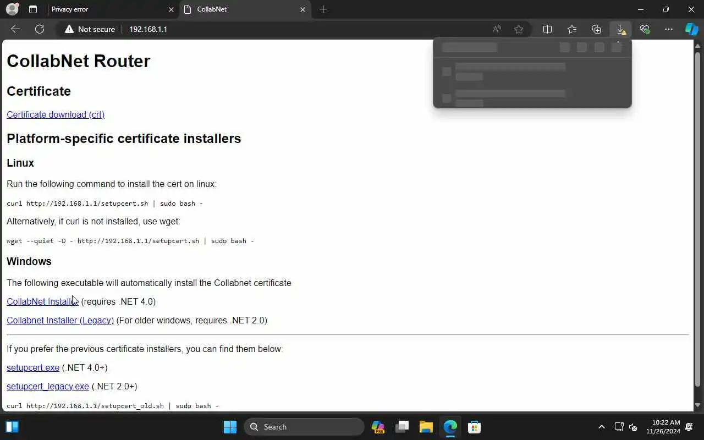Click the taskbar Search box

pyautogui.click(x=304, y=427)
